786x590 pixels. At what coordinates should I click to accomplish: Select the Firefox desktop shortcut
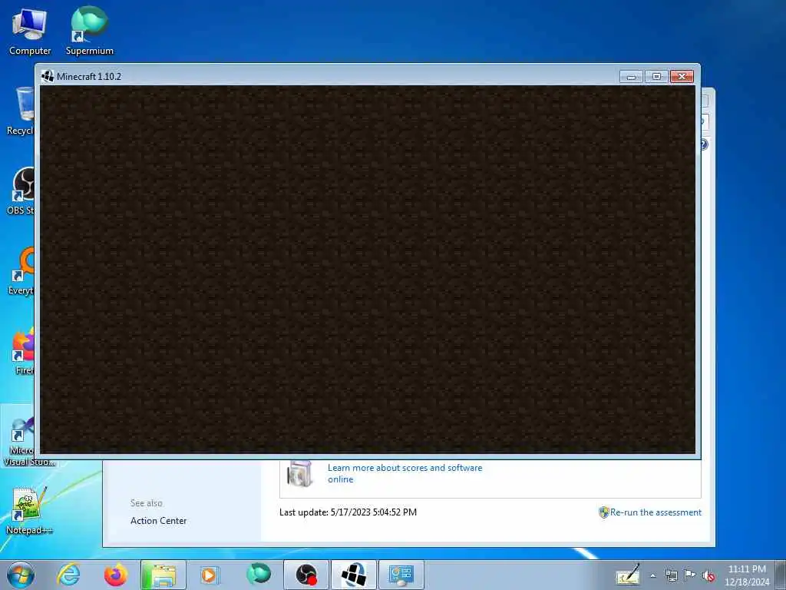pyautogui.click(x=22, y=351)
